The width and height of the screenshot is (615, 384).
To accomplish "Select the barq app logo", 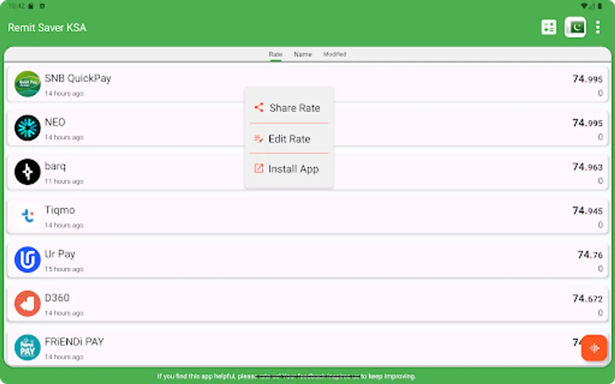I will point(27,172).
